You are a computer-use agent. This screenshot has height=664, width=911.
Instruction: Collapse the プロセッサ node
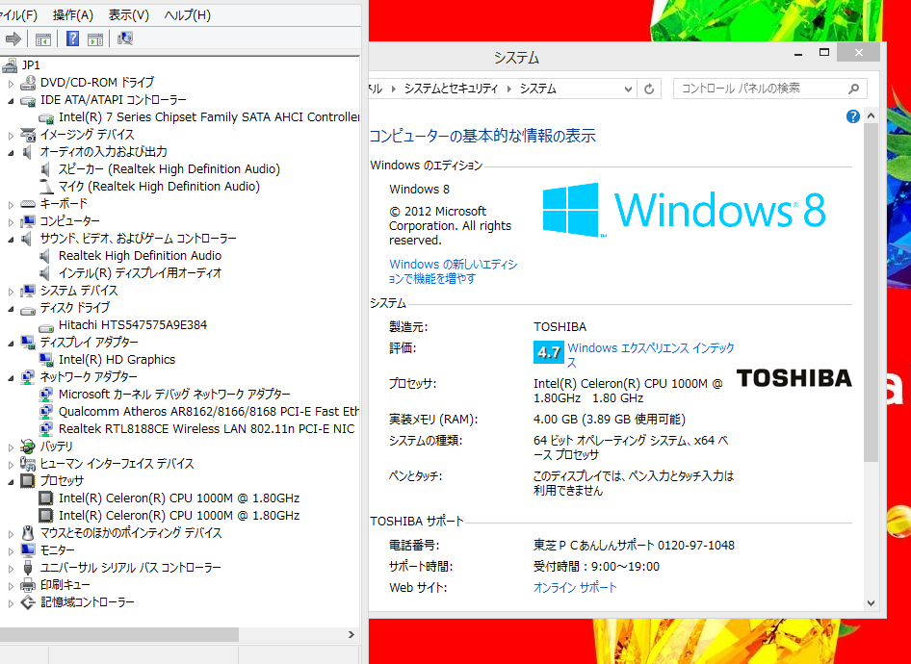click(x=11, y=482)
